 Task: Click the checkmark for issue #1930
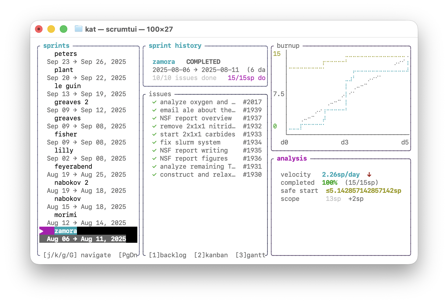[x=154, y=175]
